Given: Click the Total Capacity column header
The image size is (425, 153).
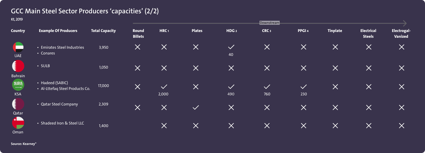Looking at the screenshot, I should point(103,31).
